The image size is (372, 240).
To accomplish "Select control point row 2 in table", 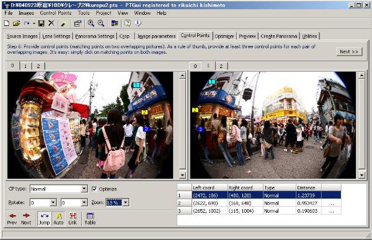I will pyautogui.click(x=259, y=203).
